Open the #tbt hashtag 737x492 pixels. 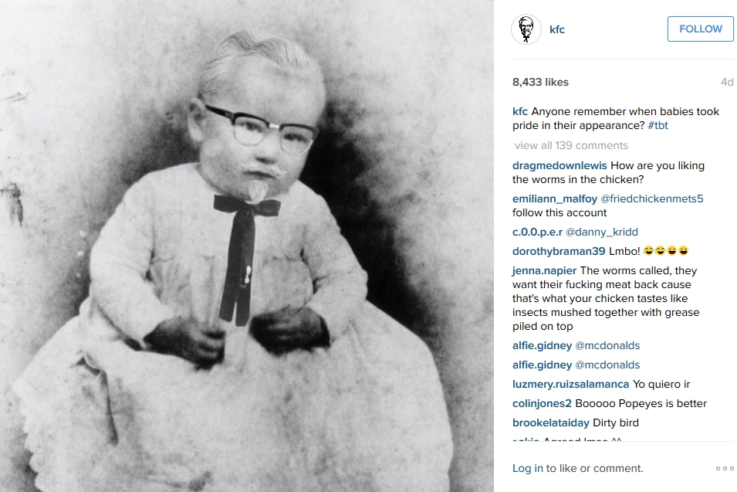point(658,126)
